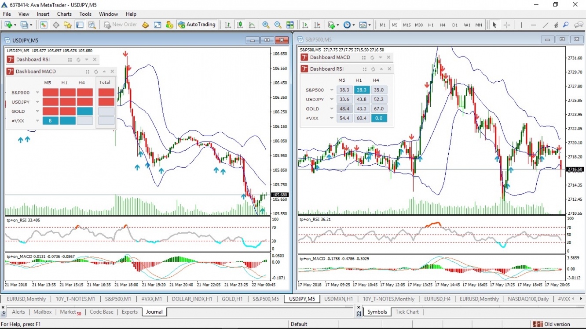Screen dimensions: 586x329
Task: Click the New Order button
Action: [121, 25]
